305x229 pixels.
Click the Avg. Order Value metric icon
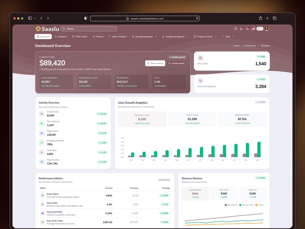click(42, 222)
